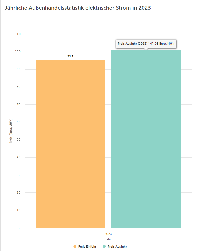199x251 pixels.
Task: Select the 2023 x-axis category label
Action: (108, 234)
